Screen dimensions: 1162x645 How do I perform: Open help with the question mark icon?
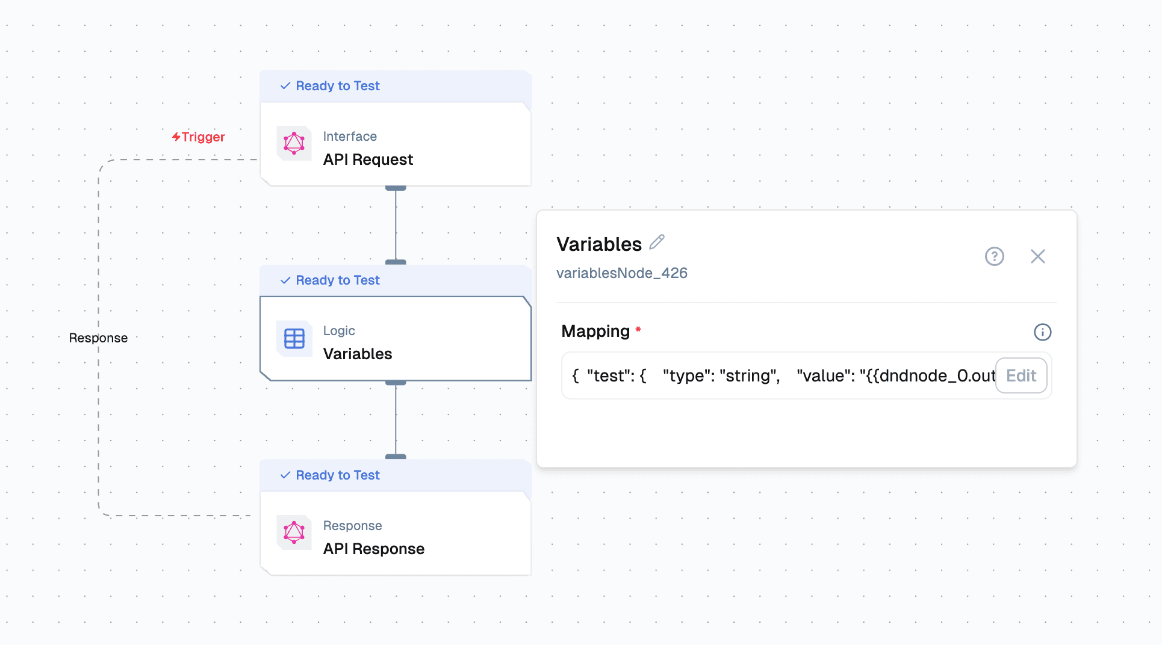click(994, 256)
